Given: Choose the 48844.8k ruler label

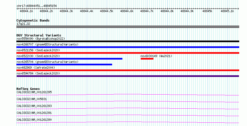Looking at the screenshot, I should pos(167,11).
